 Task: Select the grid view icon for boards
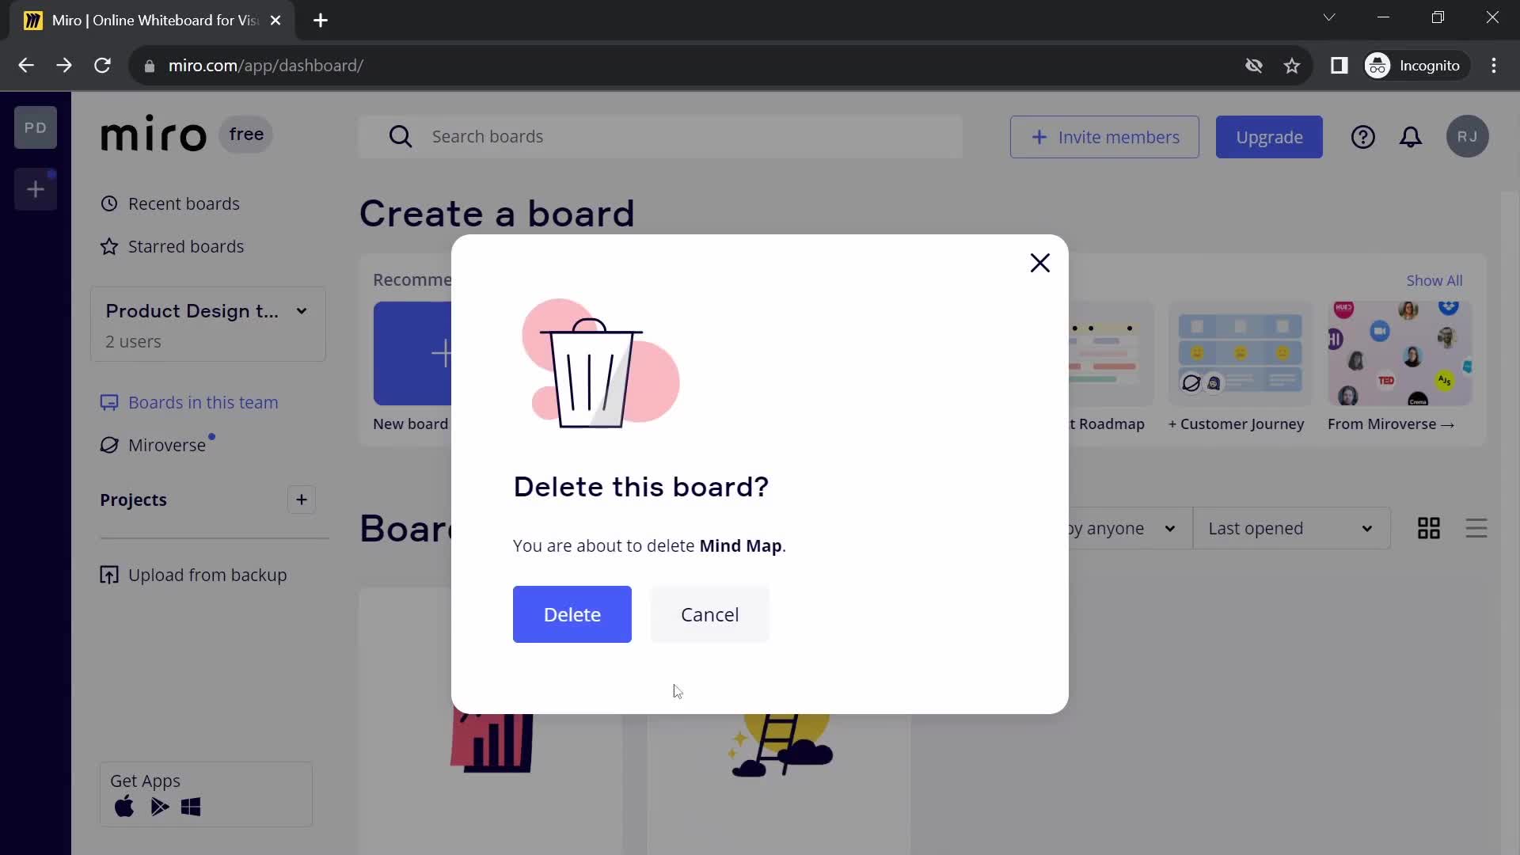click(1428, 527)
